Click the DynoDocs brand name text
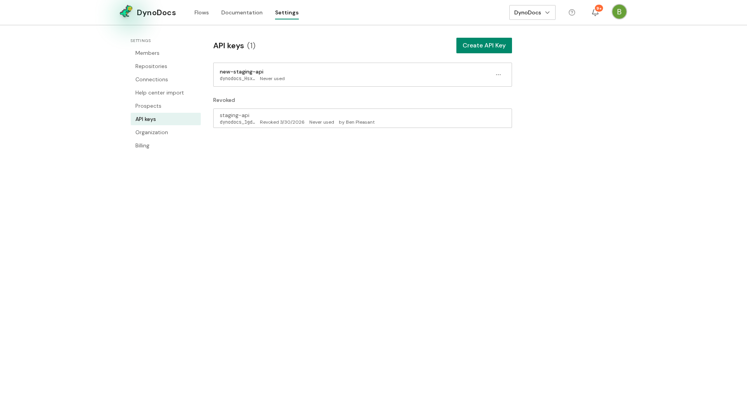The width and height of the screenshot is (747, 420). (x=156, y=12)
